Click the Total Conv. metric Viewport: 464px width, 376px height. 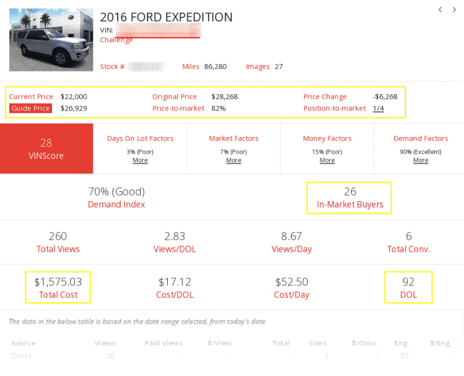click(x=408, y=242)
